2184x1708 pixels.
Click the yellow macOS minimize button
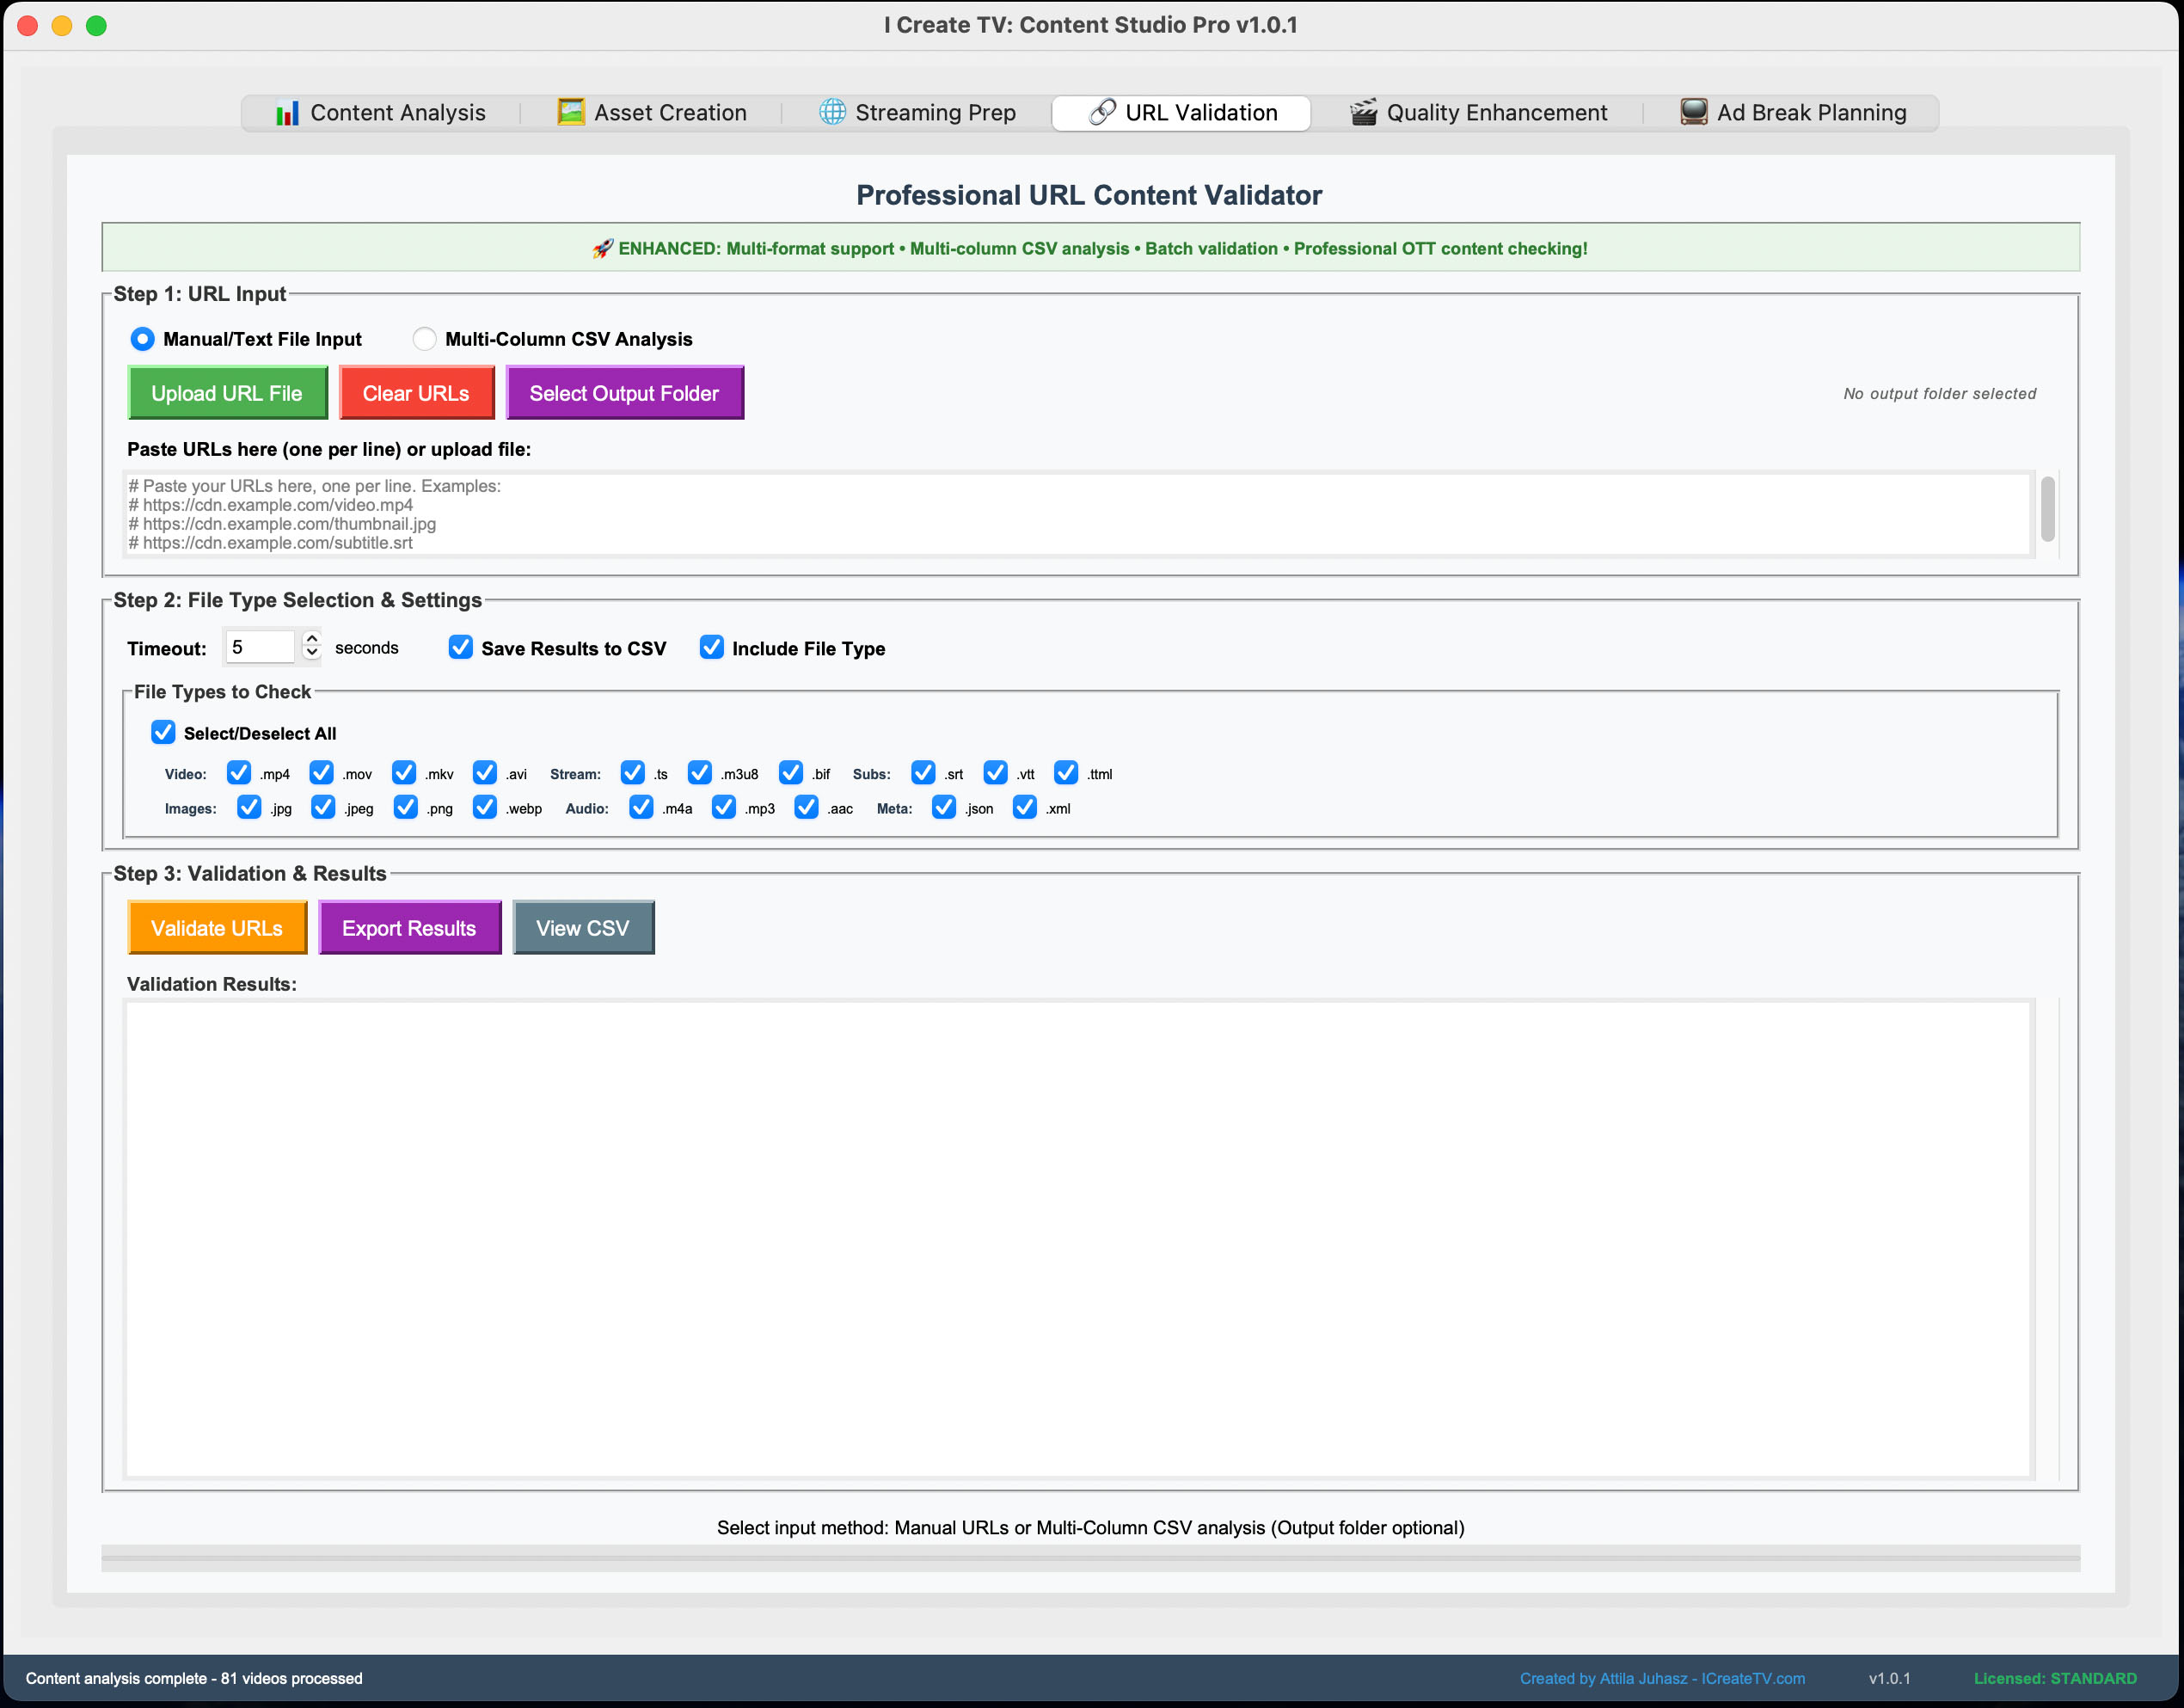(62, 26)
